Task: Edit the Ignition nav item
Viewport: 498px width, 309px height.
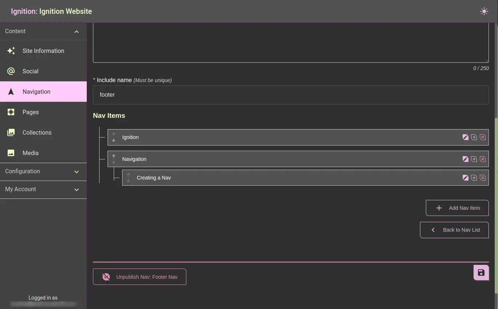Action: [465, 137]
